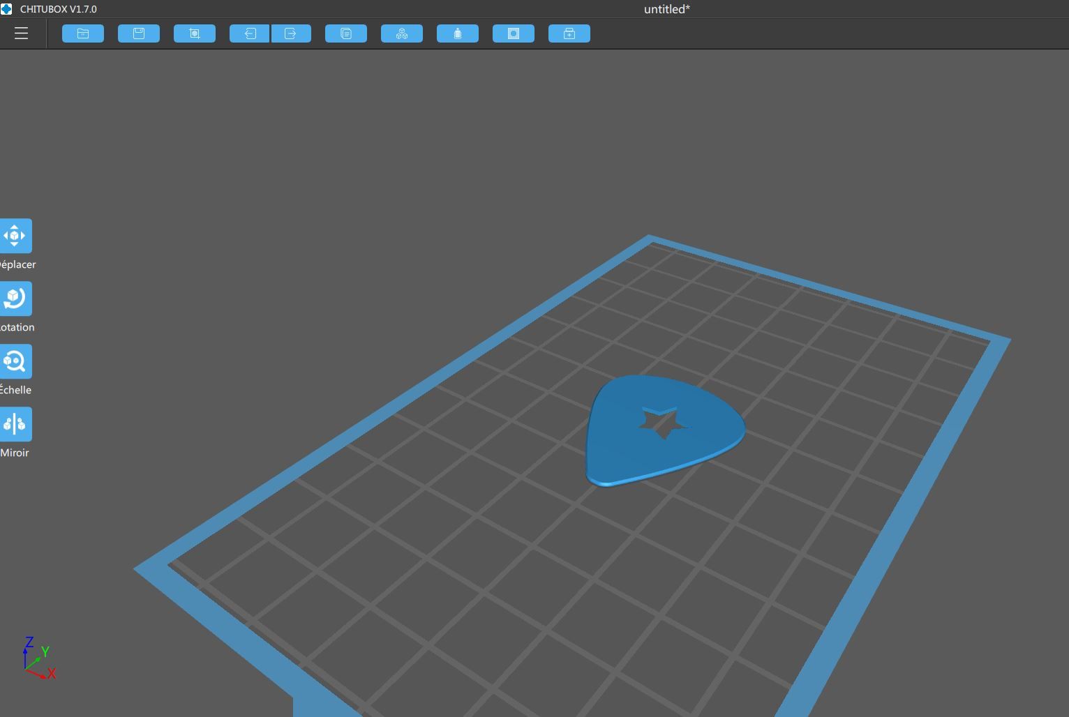Select the Échelle scale tool
The height and width of the screenshot is (717, 1069).
(x=15, y=361)
